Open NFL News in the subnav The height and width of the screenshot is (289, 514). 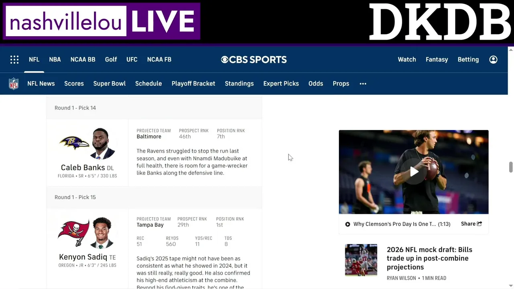point(41,83)
